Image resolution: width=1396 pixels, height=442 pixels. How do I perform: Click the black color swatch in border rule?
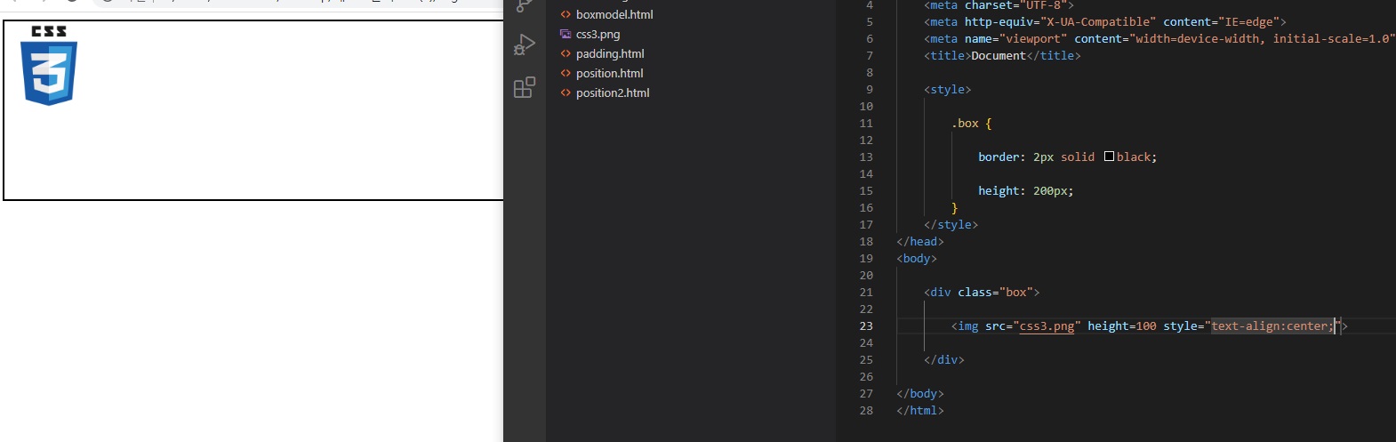pyautogui.click(x=1109, y=157)
